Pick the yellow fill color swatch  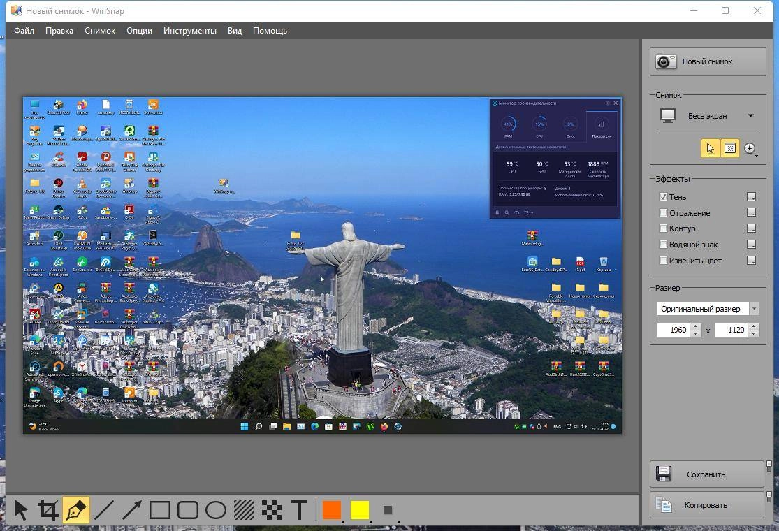coord(360,510)
